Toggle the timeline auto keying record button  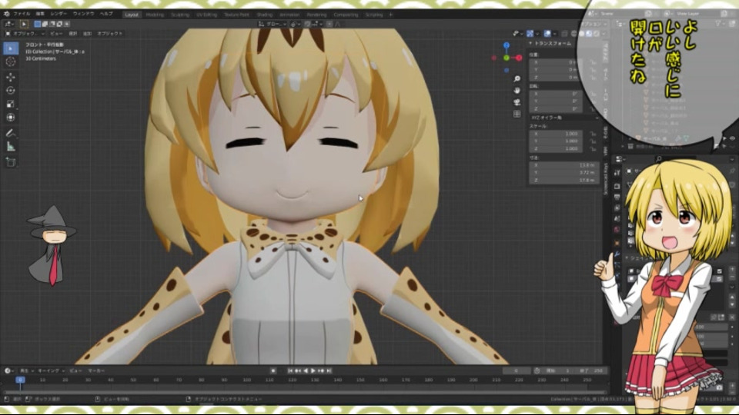coord(273,370)
